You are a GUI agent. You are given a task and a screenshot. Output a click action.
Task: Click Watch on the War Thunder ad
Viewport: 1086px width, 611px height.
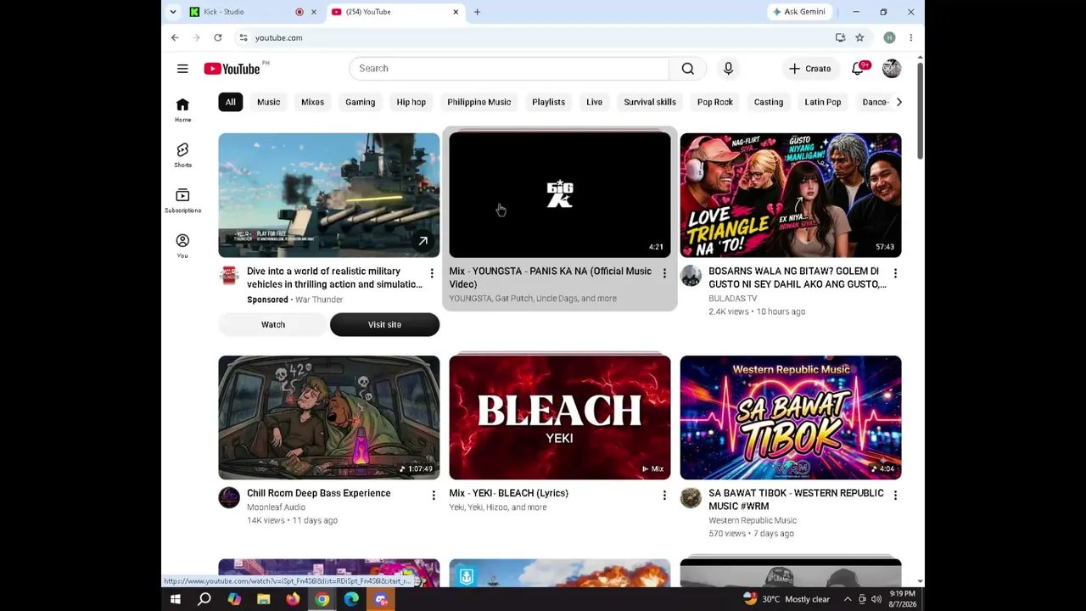click(x=273, y=324)
